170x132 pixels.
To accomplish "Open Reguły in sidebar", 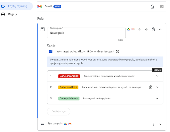I will coord(13,14).
